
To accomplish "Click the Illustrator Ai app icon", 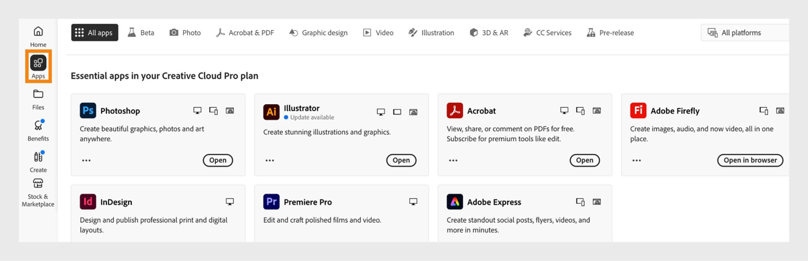I will [x=271, y=112].
